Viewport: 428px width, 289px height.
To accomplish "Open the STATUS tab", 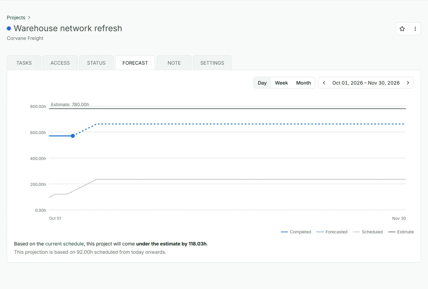I will (x=96, y=63).
